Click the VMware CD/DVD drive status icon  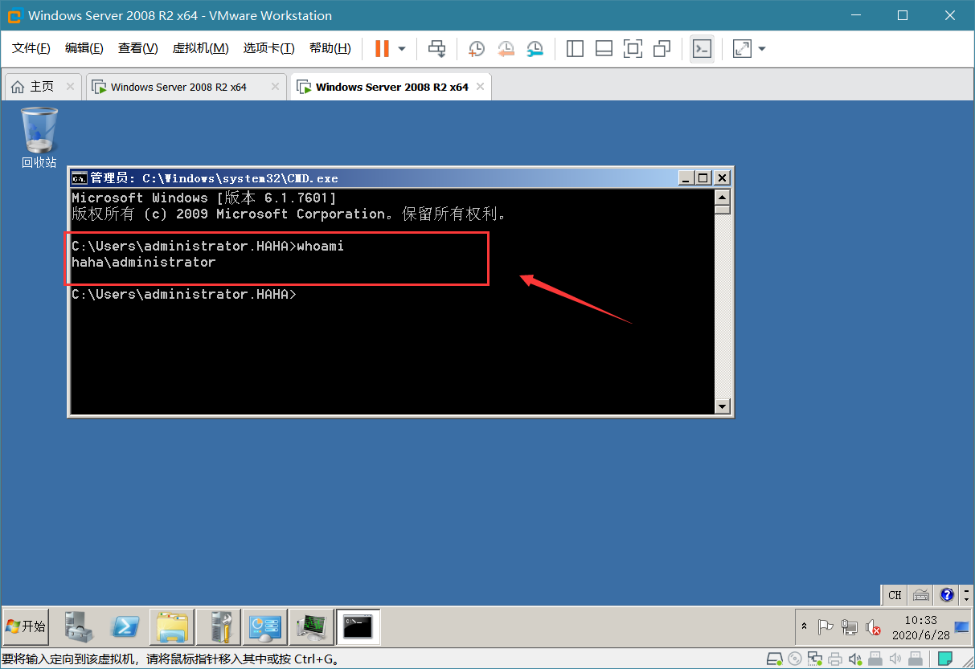[795, 659]
